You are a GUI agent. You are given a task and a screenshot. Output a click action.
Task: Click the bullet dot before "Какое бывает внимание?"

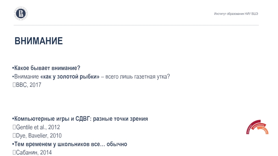(x=13, y=68)
